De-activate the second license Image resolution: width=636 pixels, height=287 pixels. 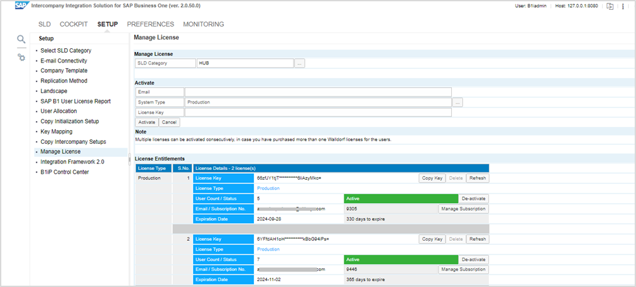(473, 259)
